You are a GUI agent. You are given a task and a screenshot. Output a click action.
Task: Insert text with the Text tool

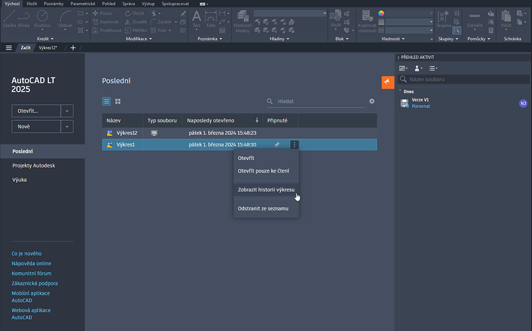(x=197, y=19)
